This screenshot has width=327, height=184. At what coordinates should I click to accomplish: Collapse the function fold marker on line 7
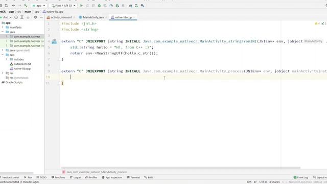[x=60, y=59]
